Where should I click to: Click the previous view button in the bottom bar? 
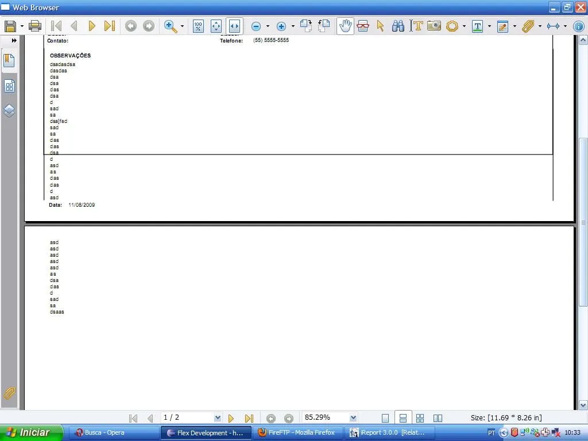[271, 418]
